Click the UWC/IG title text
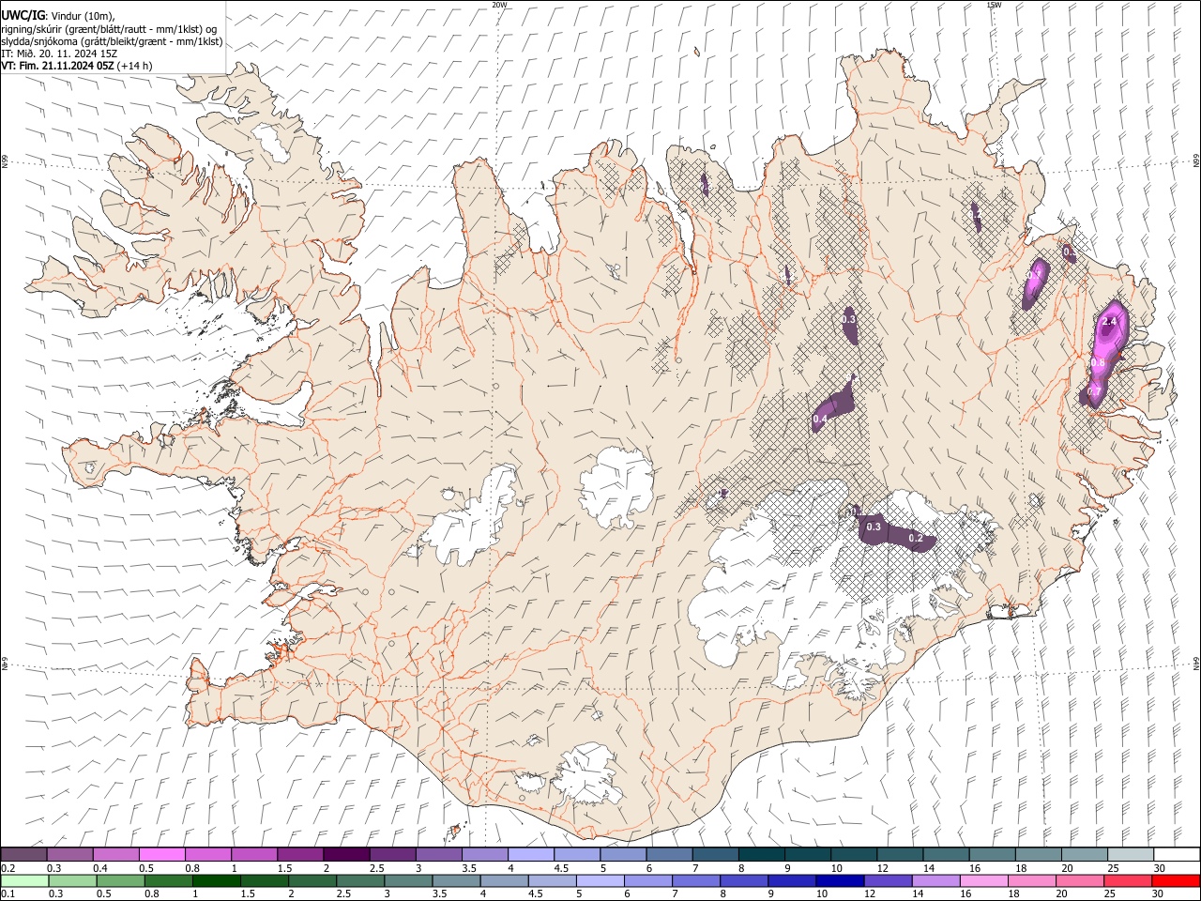The width and height of the screenshot is (1201, 901). (23, 15)
